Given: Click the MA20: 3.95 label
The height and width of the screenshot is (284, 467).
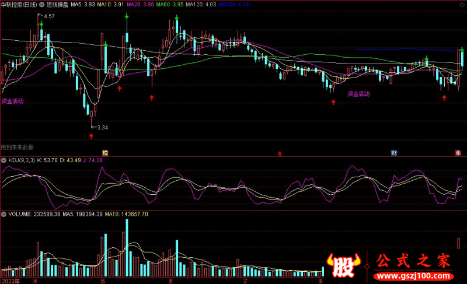Looking at the screenshot, I should click(140, 5).
